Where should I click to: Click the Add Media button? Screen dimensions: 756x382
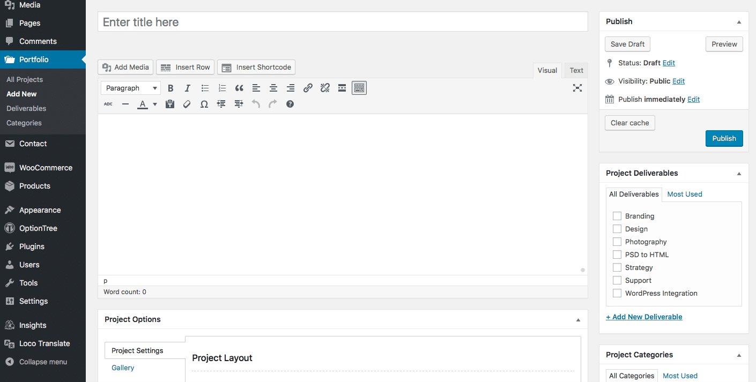(x=125, y=67)
